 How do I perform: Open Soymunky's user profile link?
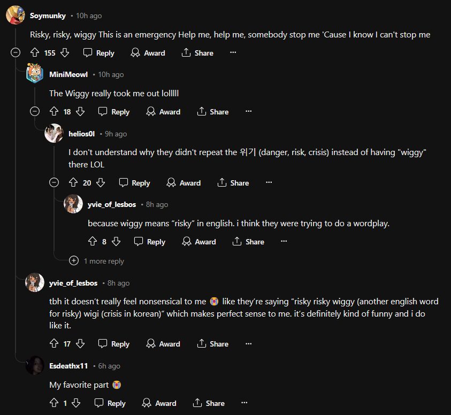pyautogui.click(x=48, y=16)
